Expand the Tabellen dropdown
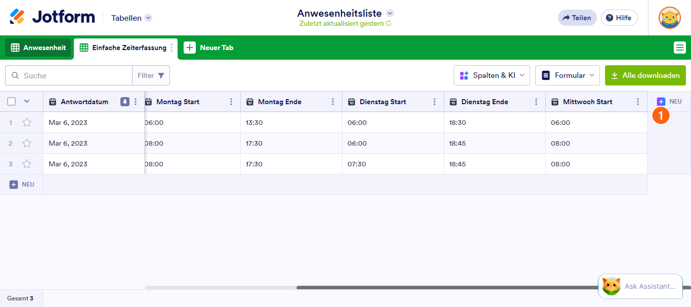The width and height of the screenshot is (691, 307). (132, 18)
